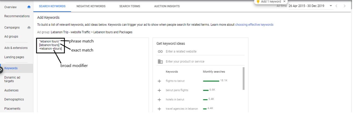Expand the sidebar with the chevron arrow
Viewport: 355px width, 115px height.
[x=1, y=69]
